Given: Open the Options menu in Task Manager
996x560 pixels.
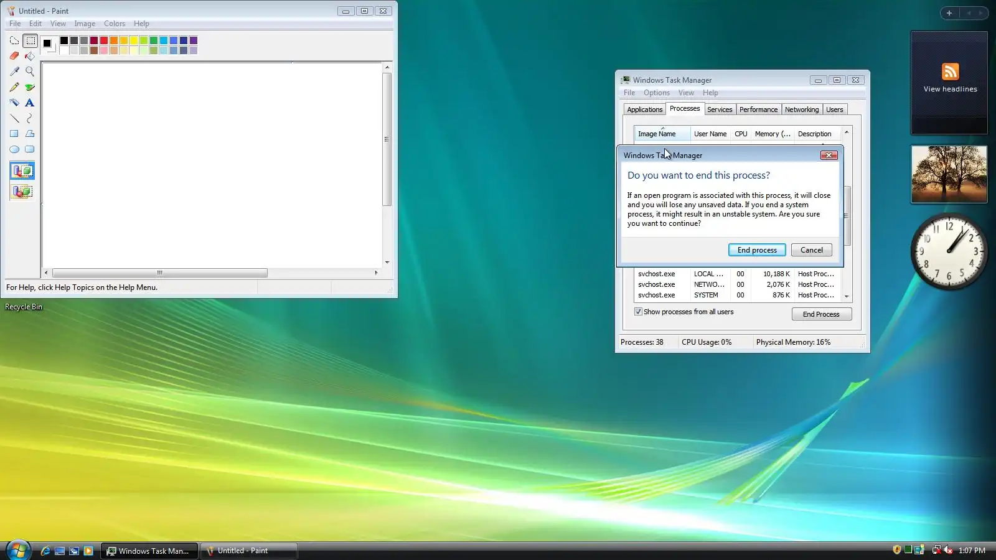Looking at the screenshot, I should pyautogui.click(x=657, y=93).
